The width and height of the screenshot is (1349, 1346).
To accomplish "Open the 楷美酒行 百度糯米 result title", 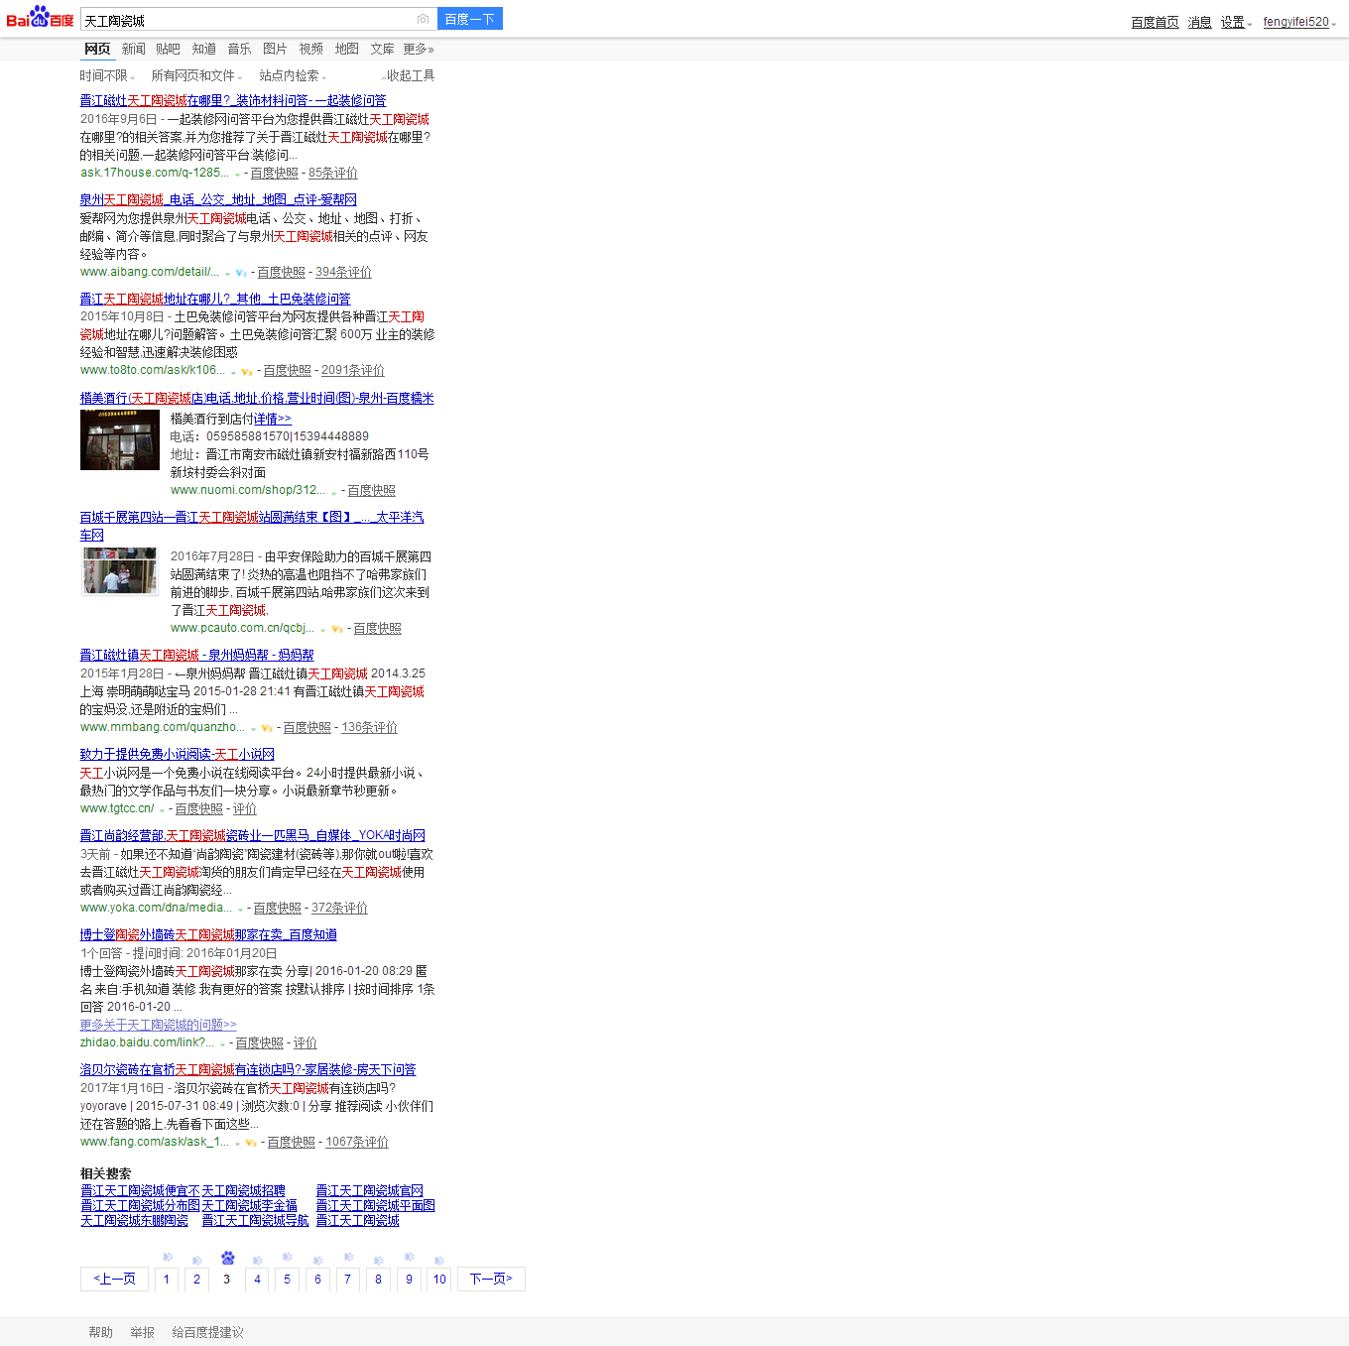I will pos(257,398).
